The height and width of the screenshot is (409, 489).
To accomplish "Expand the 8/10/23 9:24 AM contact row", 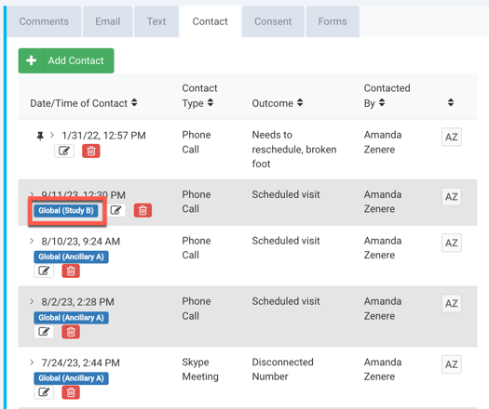I will tap(32, 241).
